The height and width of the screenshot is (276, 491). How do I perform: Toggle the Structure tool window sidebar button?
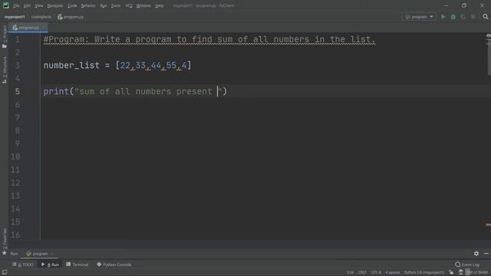click(x=5, y=70)
